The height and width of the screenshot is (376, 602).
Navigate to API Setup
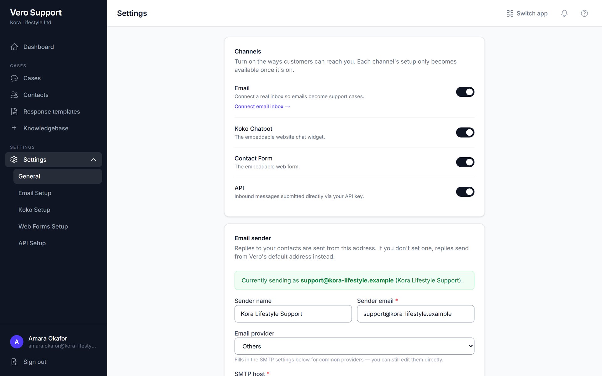(x=57, y=243)
